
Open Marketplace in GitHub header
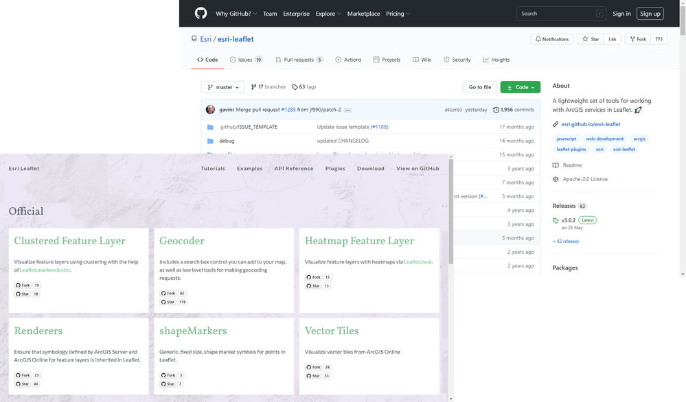click(x=363, y=14)
